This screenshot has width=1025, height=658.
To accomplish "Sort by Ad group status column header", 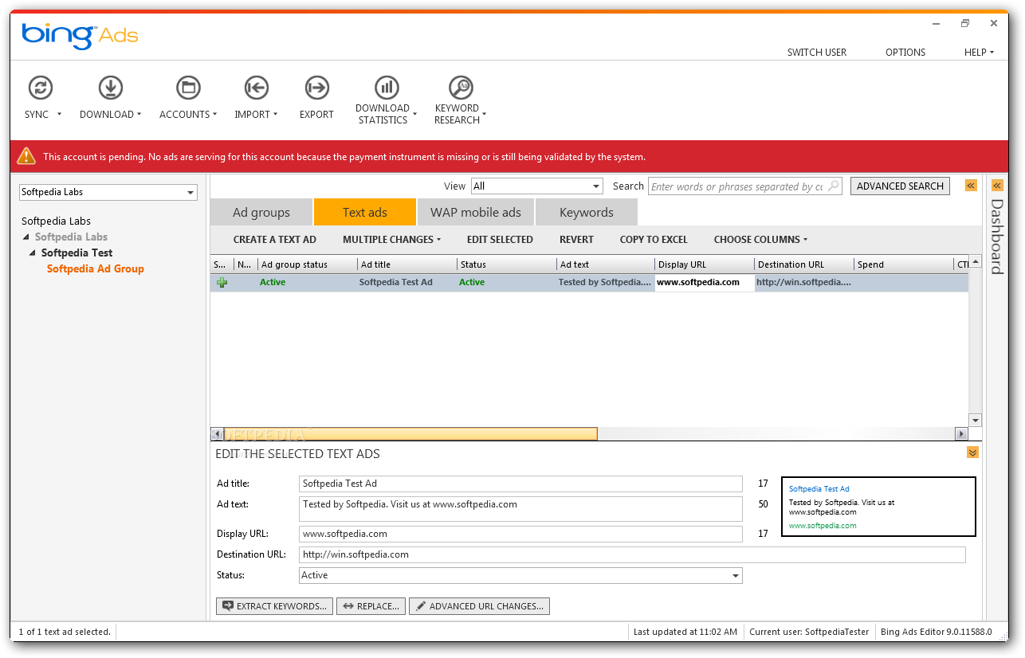I will pos(307,264).
